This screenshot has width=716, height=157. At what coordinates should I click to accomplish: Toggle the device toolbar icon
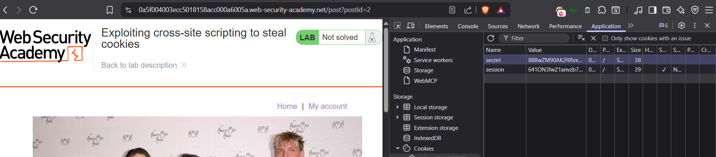[x=411, y=26]
